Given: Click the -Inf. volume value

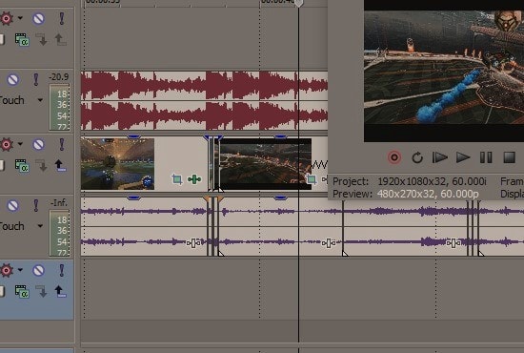Looking at the screenshot, I should pyautogui.click(x=59, y=203).
